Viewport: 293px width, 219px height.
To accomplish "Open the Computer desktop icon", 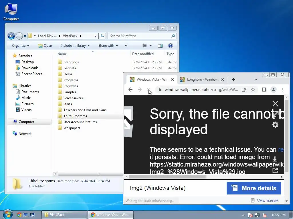I will click(11, 11).
